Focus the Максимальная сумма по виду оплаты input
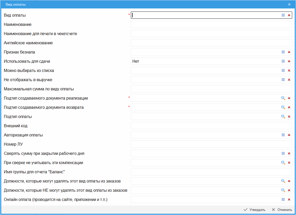The width and height of the screenshot is (296, 215). coord(211,89)
